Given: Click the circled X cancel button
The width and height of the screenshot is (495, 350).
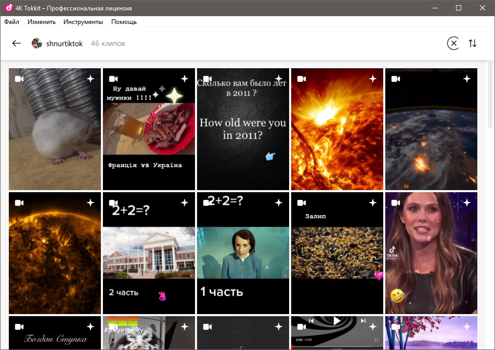Looking at the screenshot, I should click(453, 43).
